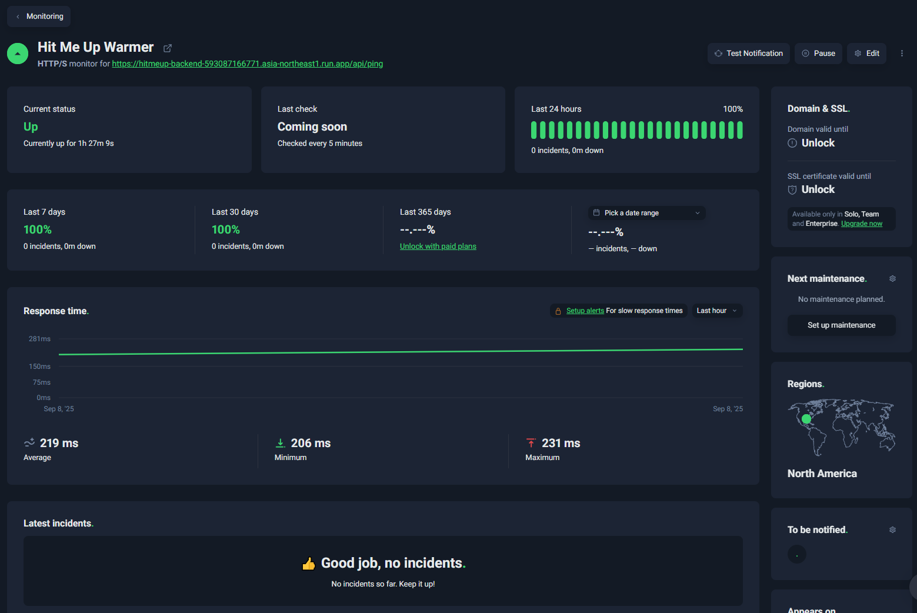Screen dimensions: 917x613
Task: Click Unlock under SSL certificate valid until
Action: click(818, 189)
